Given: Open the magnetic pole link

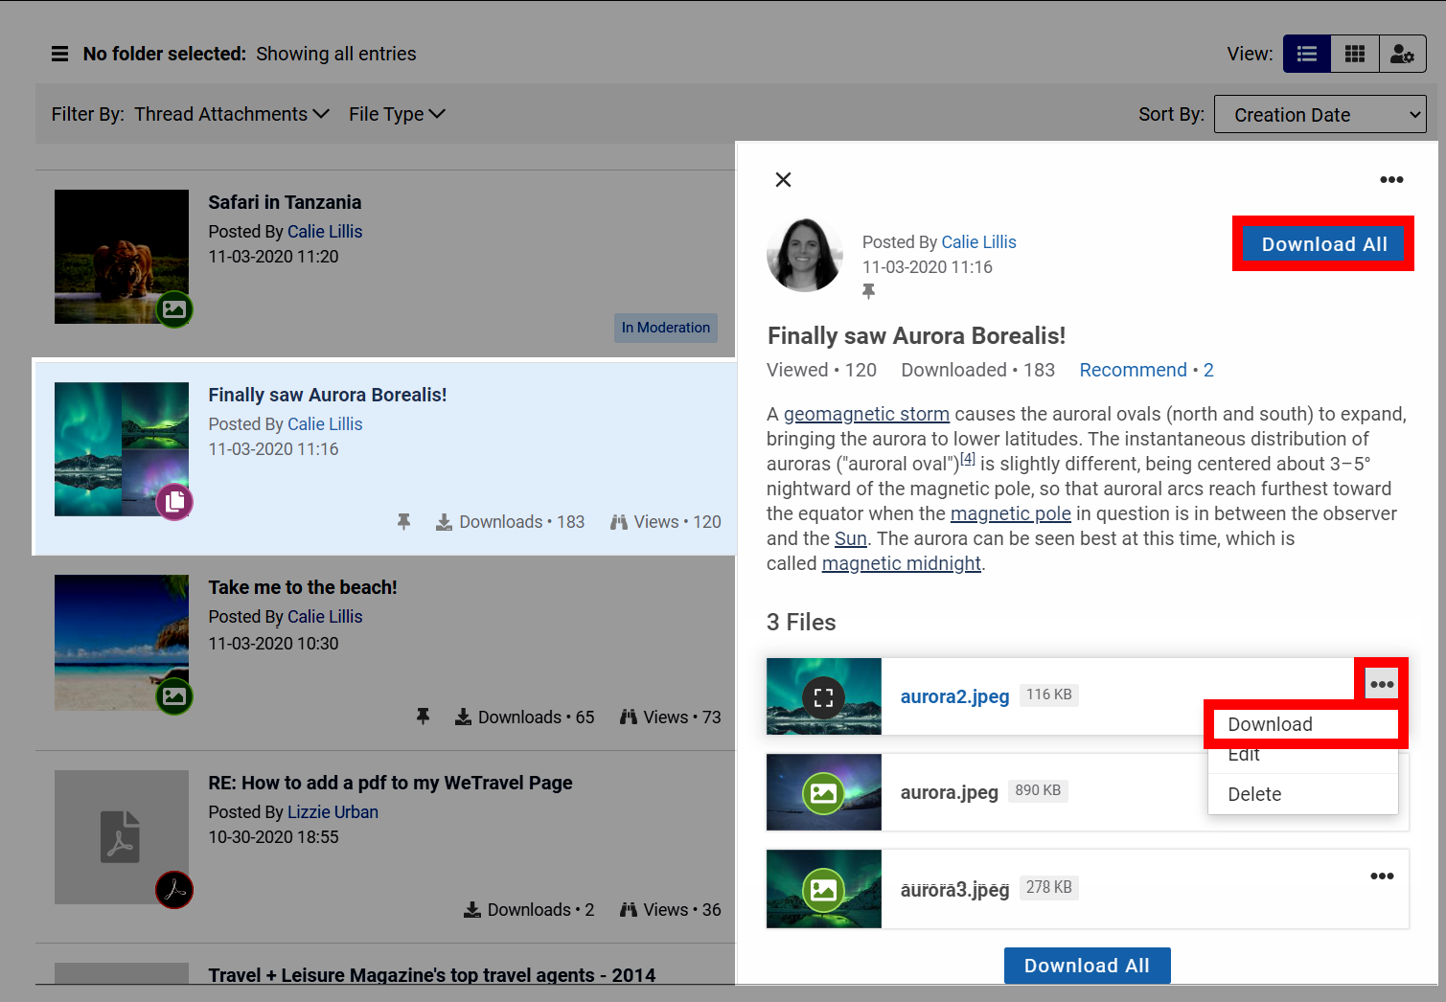Looking at the screenshot, I should click(x=1010, y=513).
